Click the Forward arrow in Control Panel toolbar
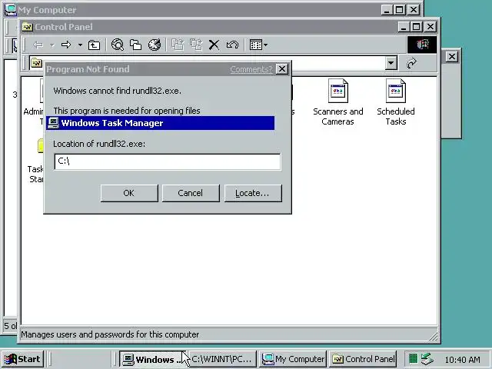Image resolution: width=492 pixels, height=369 pixels. click(66, 45)
